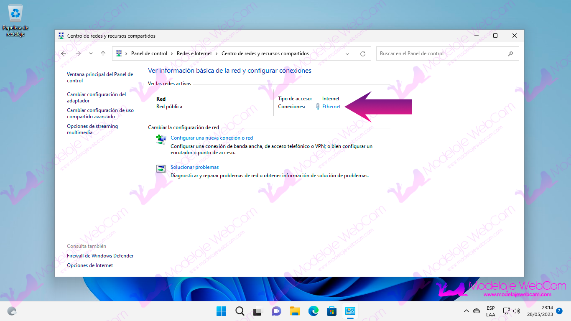Refresh the Control Panel address bar

click(x=363, y=53)
